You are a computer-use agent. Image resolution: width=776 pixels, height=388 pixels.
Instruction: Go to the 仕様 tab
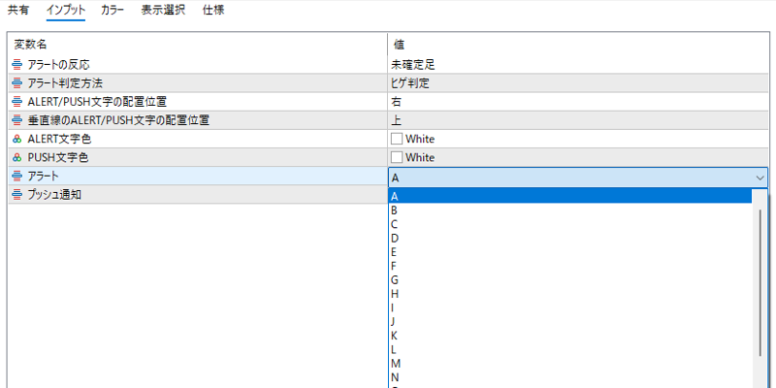coord(213,10)
